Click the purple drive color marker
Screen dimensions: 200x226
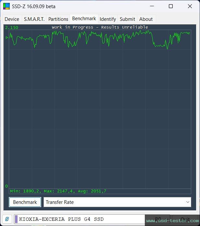coord(16,219)
